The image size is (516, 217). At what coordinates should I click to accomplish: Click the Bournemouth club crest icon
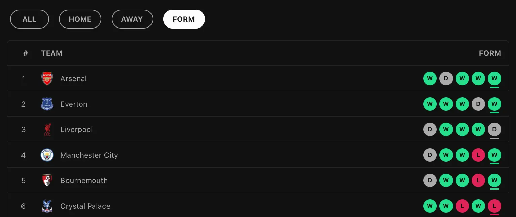coord(47,180)
